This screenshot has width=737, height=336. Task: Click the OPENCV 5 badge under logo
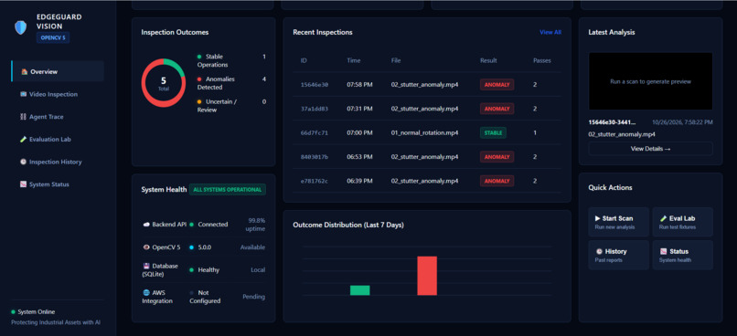point(53,38)
